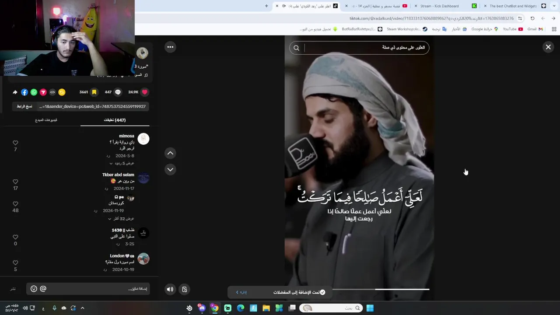This screenshot has width=560, height=315.
Task: Open the emoji picker in comment box
Action: 34,289
